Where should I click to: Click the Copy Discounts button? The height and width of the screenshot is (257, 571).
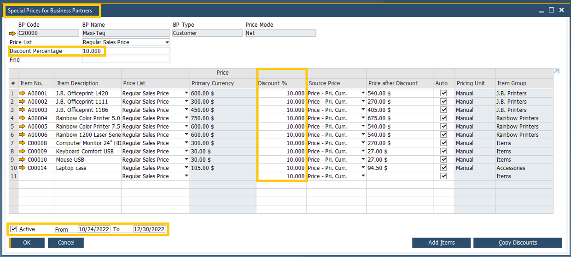[517, 243]
